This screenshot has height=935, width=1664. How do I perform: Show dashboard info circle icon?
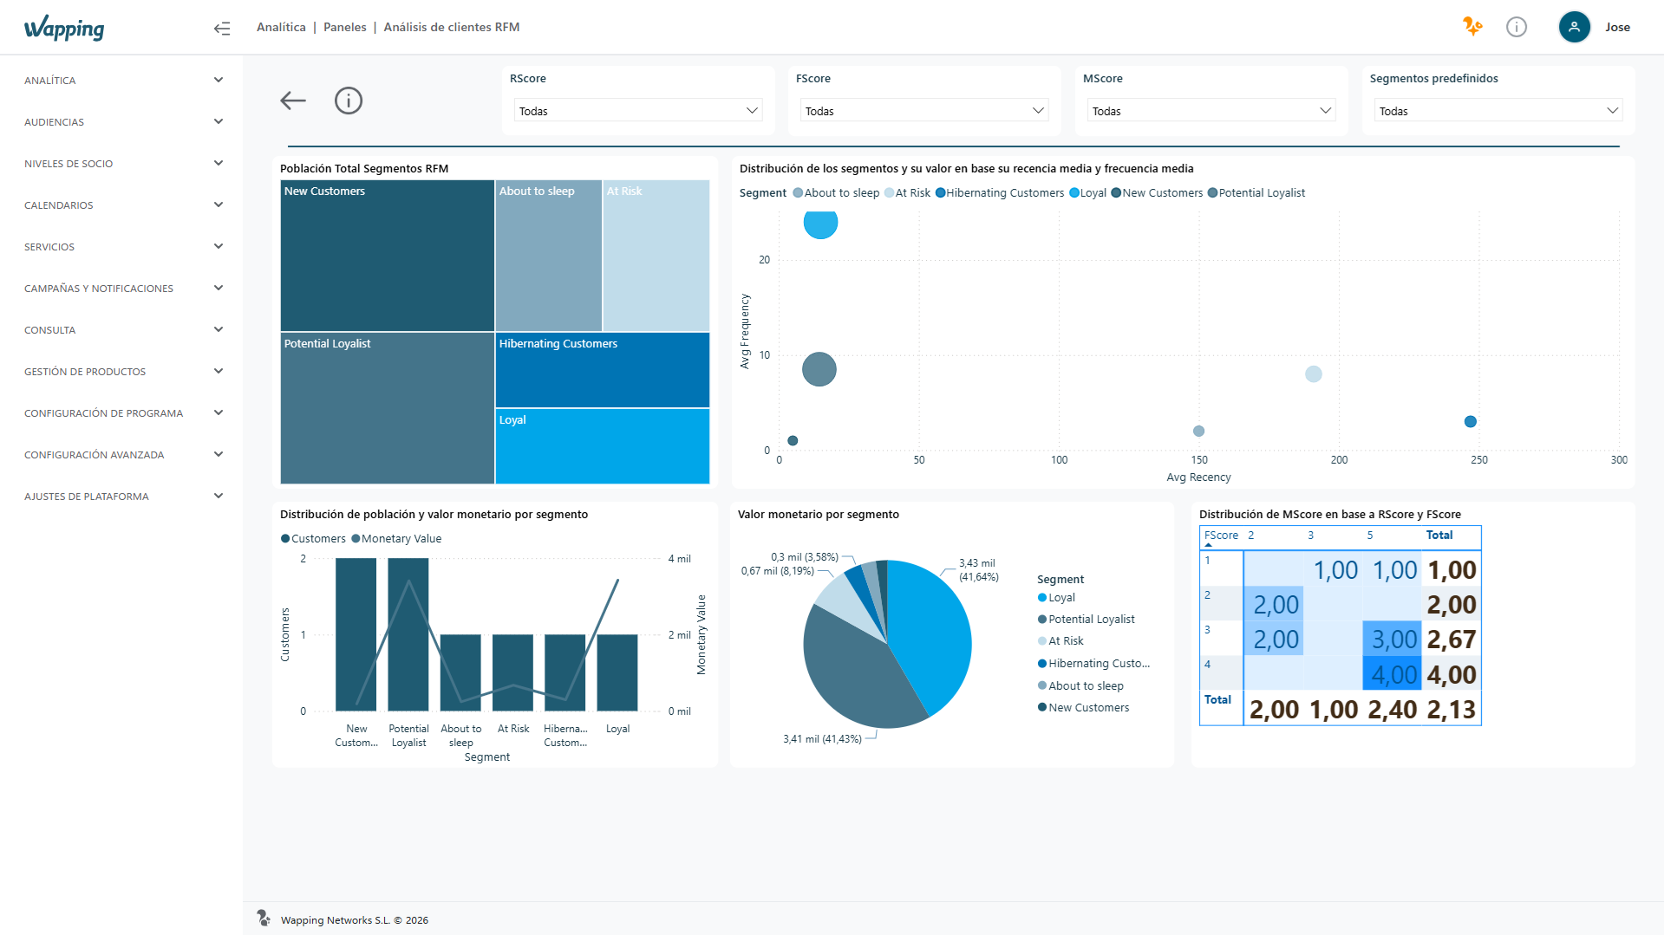[349, 101]
